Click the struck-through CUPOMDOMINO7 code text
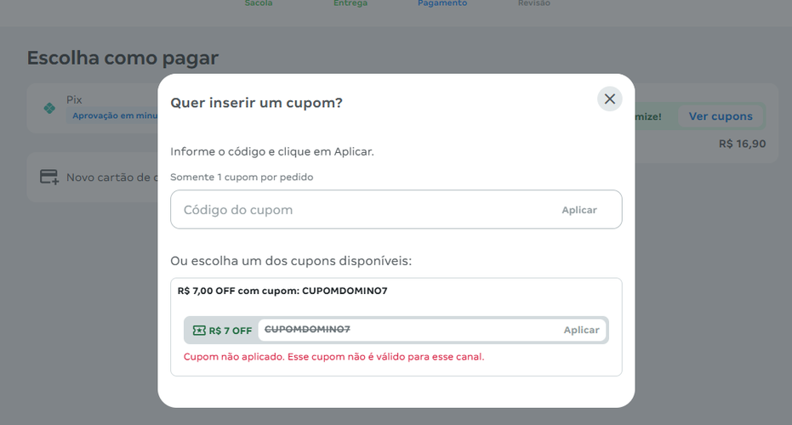The height and width of the screenshot is (425, 792). pos(307,329)
